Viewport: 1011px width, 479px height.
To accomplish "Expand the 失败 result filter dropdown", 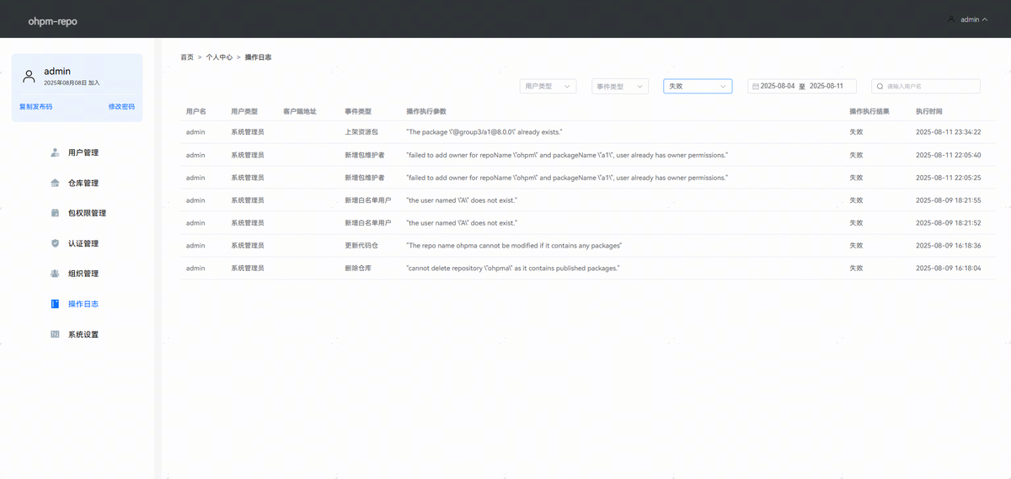I will click(698, 86).
